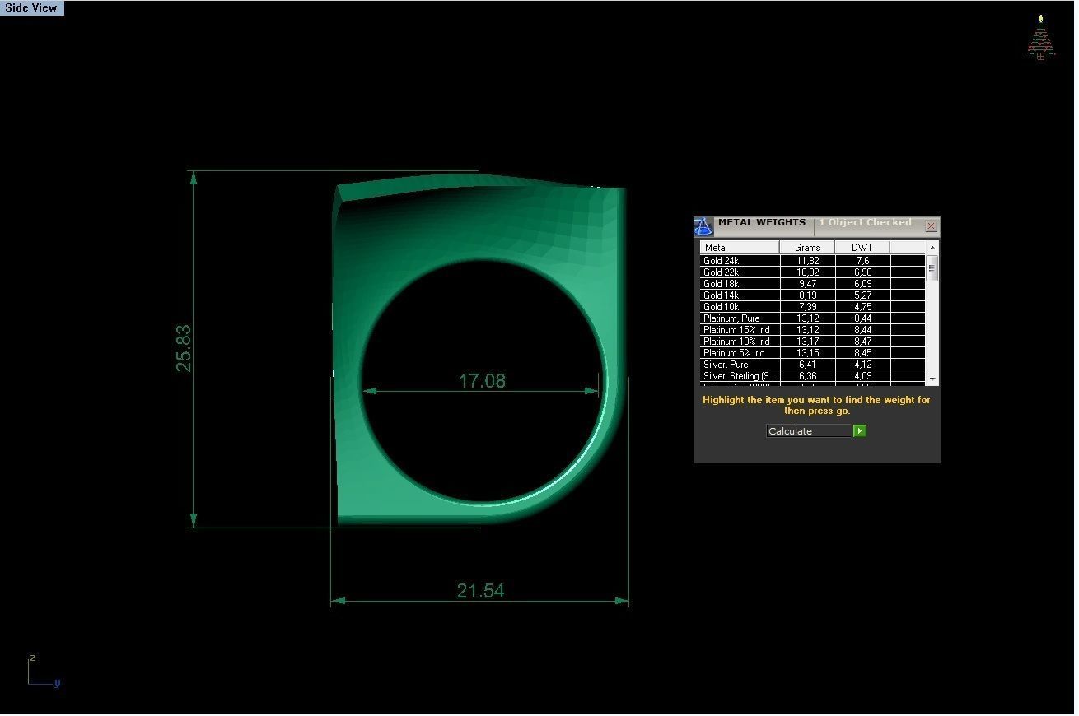Screen dimensions: 1079x716
Task: Select the Gold 24k row
Action: (x=813, y=261)
